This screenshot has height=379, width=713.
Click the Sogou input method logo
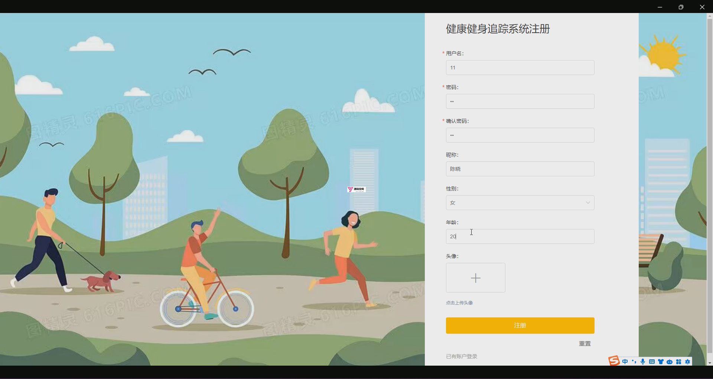point(614,361)
